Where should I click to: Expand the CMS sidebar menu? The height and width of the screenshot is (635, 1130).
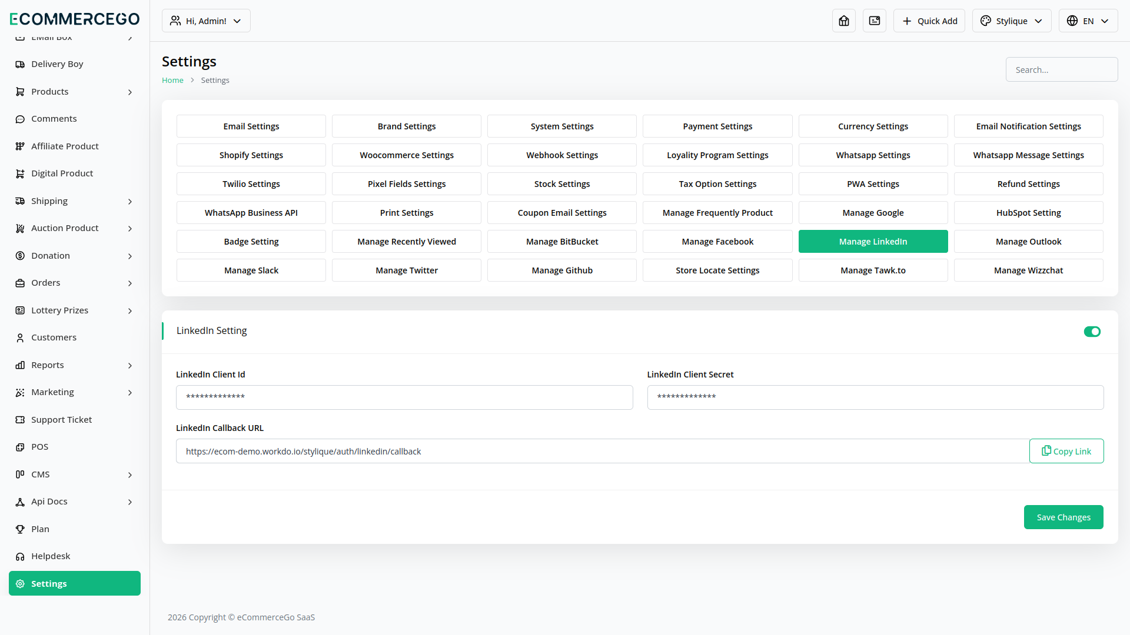click(75, 474)
